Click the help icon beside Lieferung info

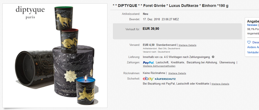213,57
